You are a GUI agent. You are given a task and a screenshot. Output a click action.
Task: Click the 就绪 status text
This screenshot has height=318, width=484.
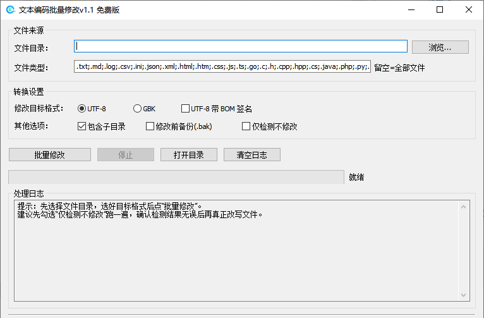[x=356, y=177]
